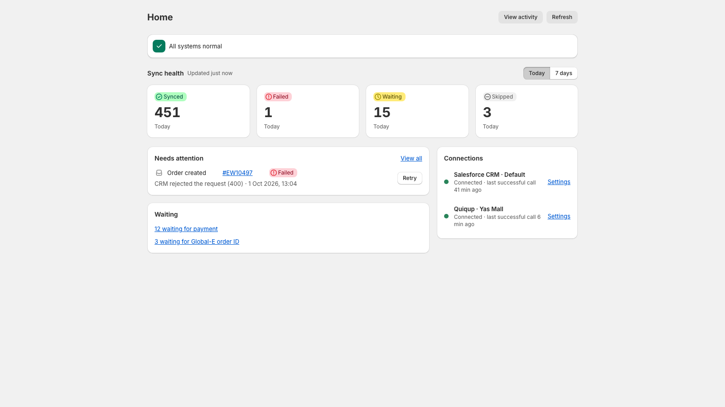Open 3 waiting for Global-E order ID link
The width and height of the screenshot is (725, 407).
(x=197, y=241)
